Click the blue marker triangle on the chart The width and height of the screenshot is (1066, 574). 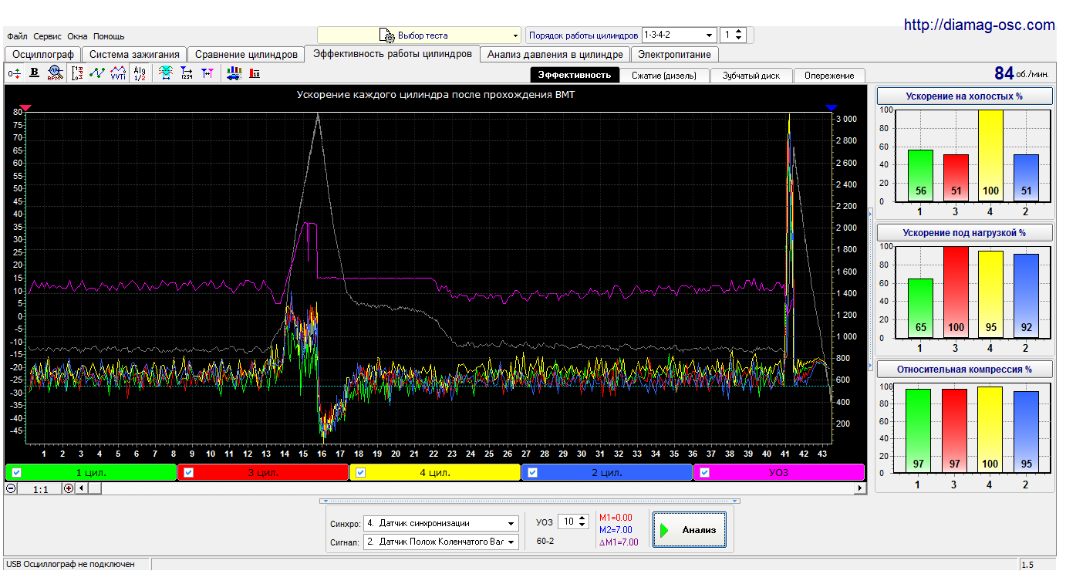pyautogui.click(x=831, y=108)
